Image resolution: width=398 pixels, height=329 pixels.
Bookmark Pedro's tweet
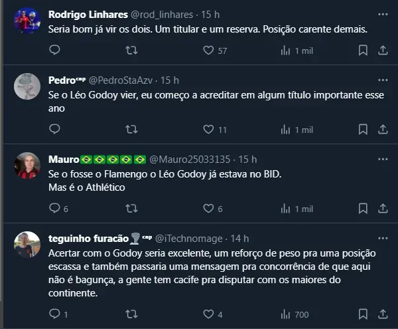click(363, 130)
